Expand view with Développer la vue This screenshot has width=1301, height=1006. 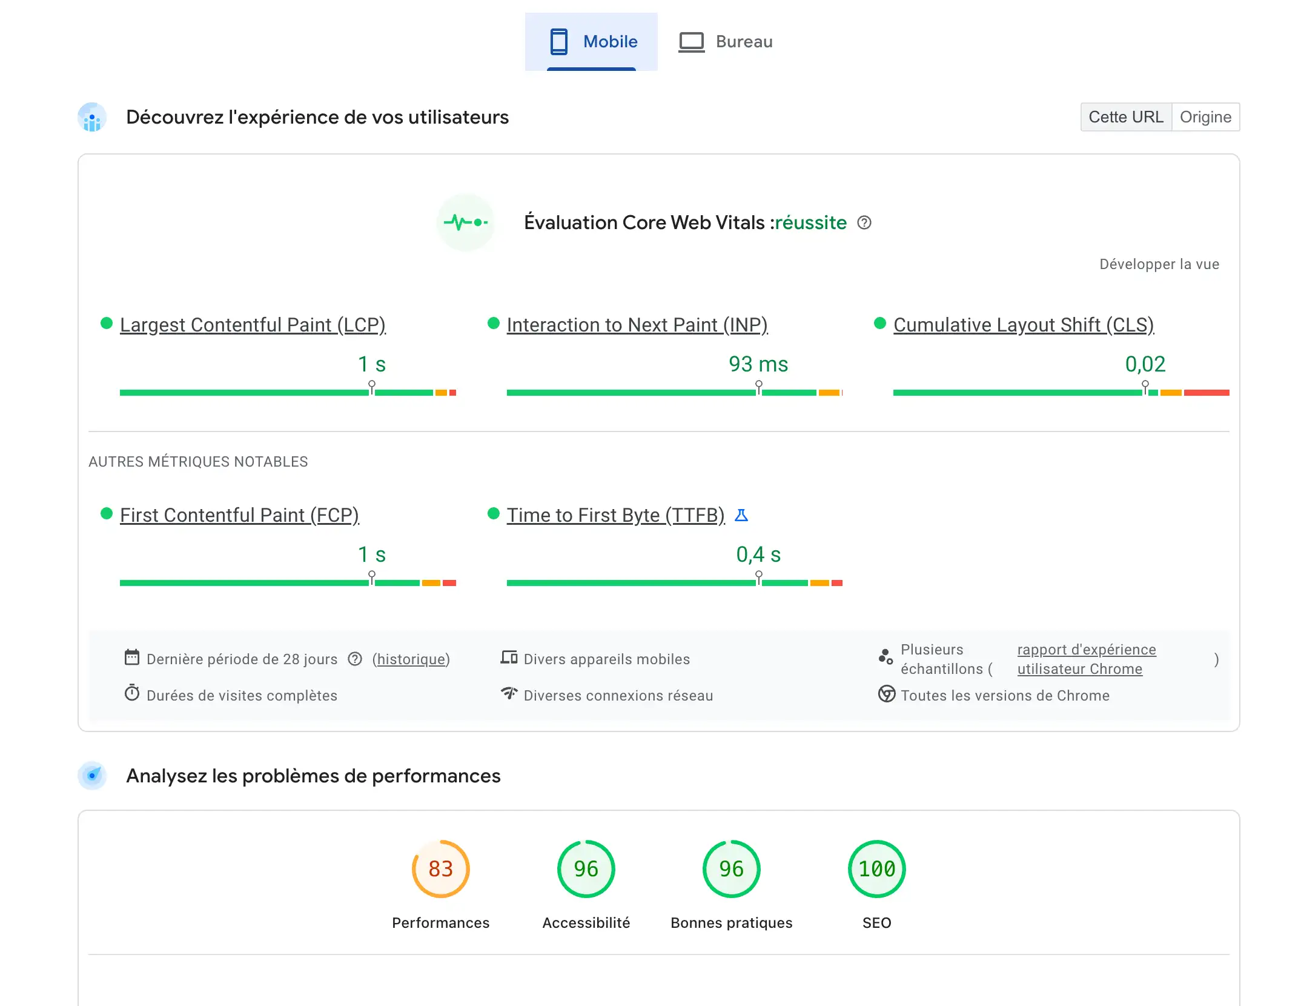[x=1159, y=264]
